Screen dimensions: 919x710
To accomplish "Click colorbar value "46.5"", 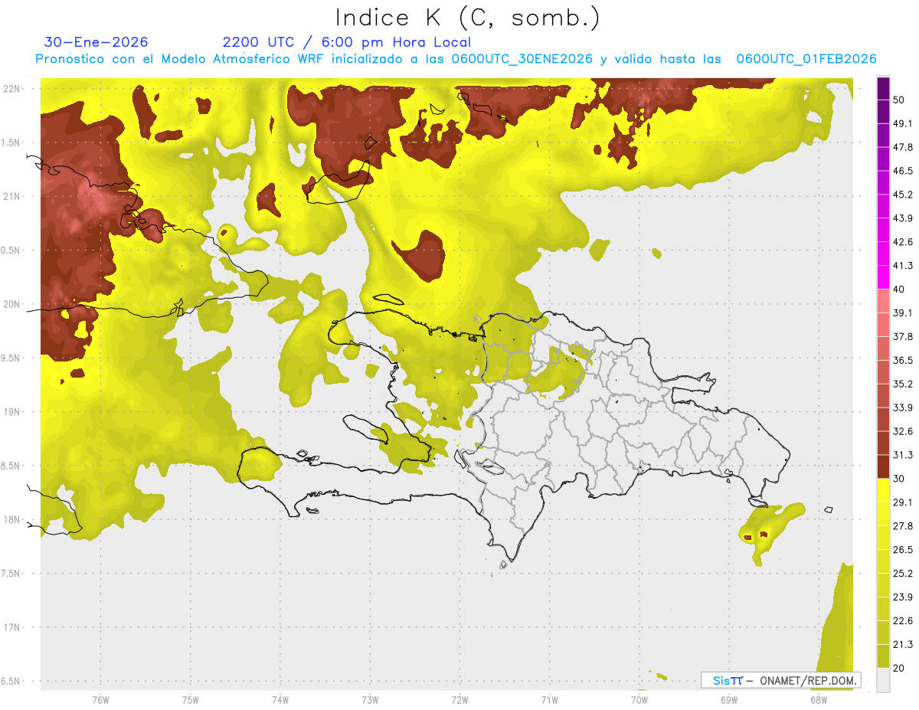I will (903, 171).
